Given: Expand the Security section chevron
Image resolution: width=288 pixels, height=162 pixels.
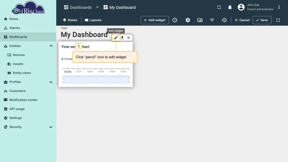Looking at the screenshot, I should pyautogui.click(x=51, y=127).
